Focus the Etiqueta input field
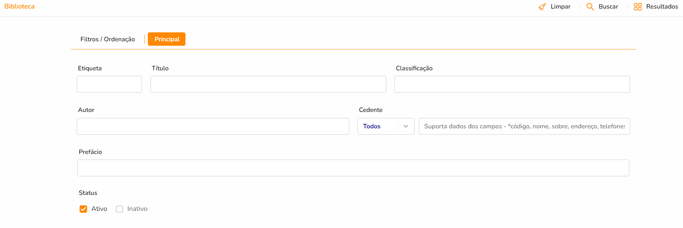Viewport: 683px width, 228px height. click(109, 84)
